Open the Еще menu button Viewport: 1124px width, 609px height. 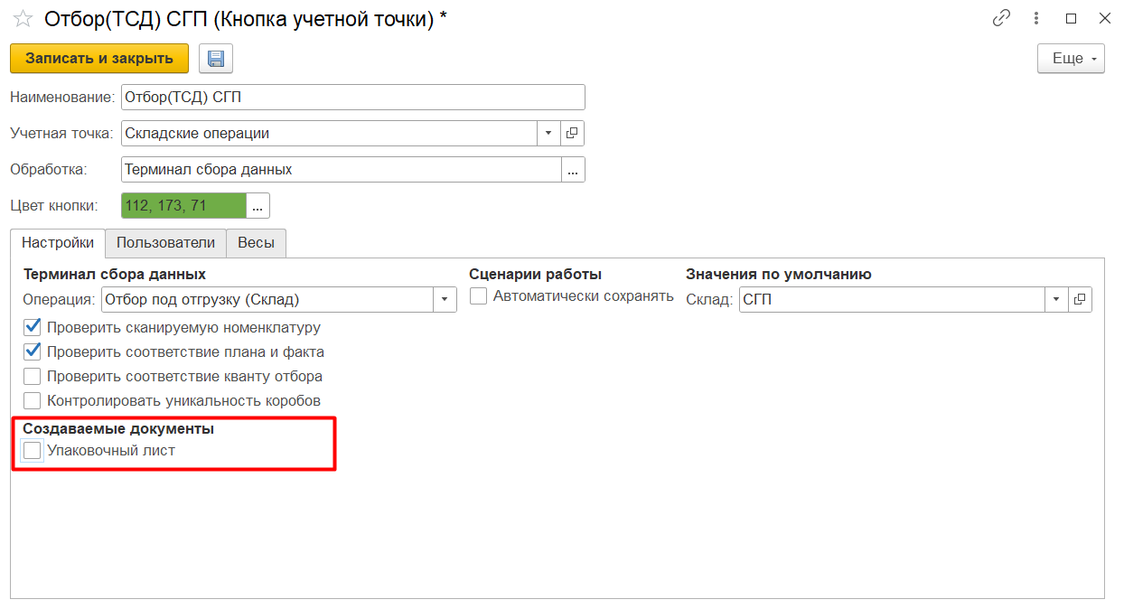coord(1071,59)
